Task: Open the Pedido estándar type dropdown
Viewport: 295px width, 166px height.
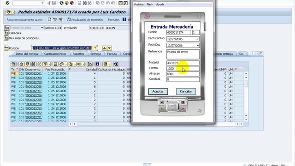Action: [x=42, y=28]
